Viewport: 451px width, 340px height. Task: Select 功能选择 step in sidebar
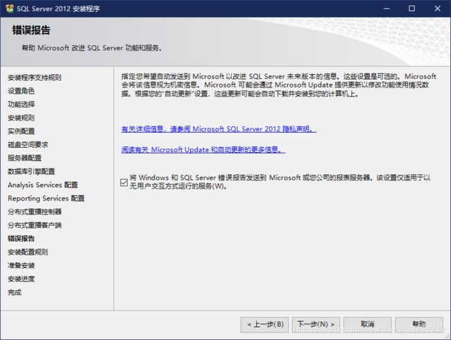coord(22,104)
